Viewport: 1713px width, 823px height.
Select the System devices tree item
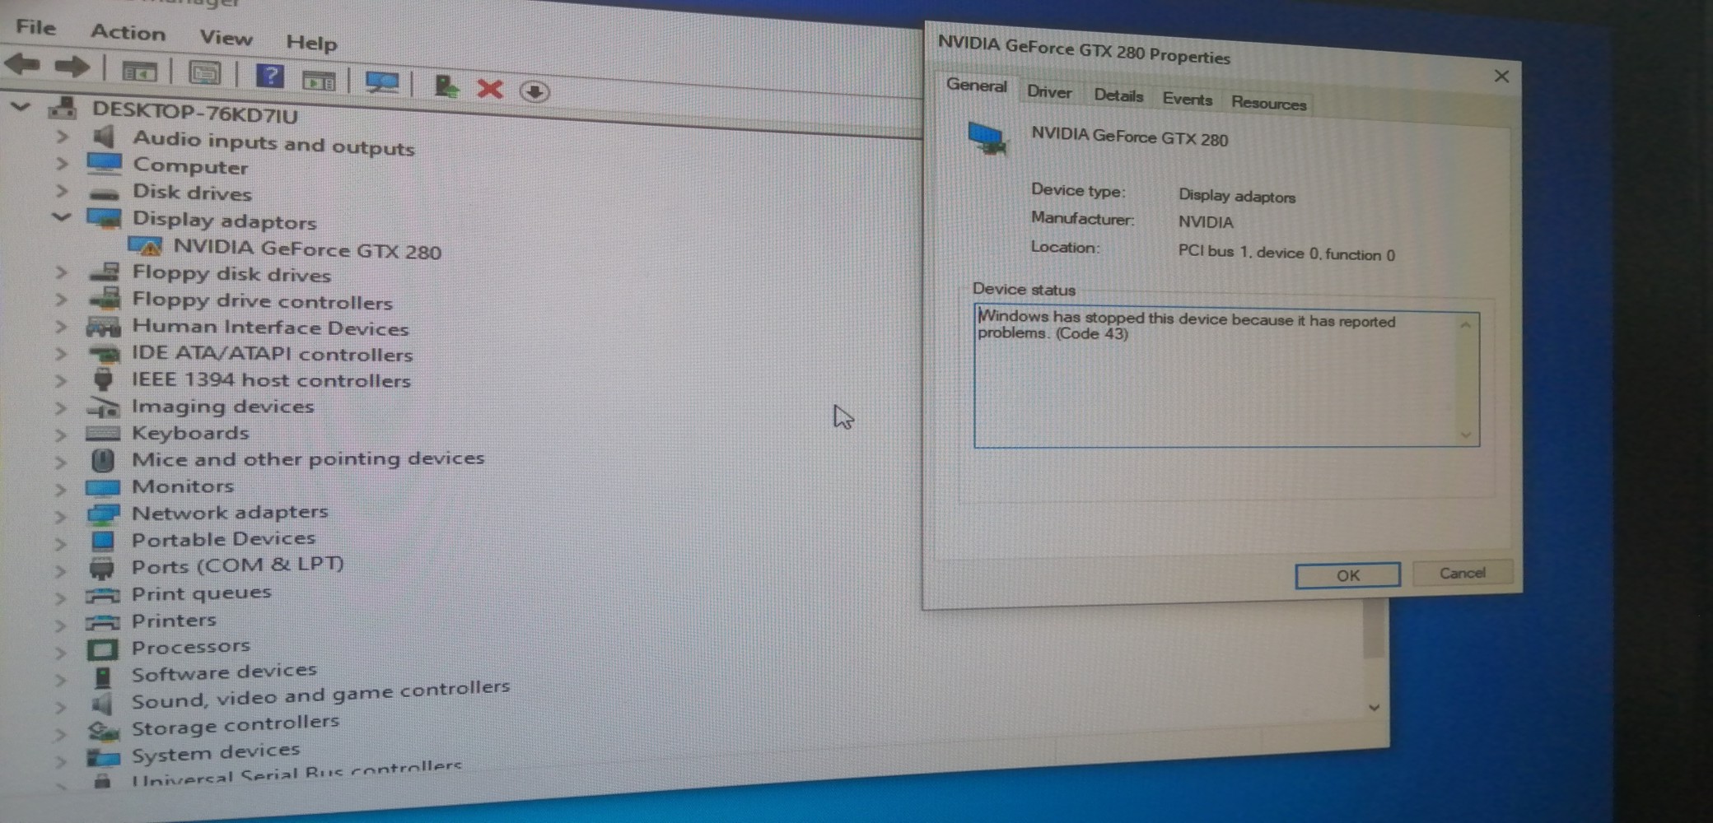pyautogui.click(x=216, y=752)
